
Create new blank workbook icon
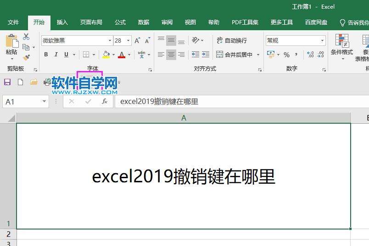pos(21,82)
